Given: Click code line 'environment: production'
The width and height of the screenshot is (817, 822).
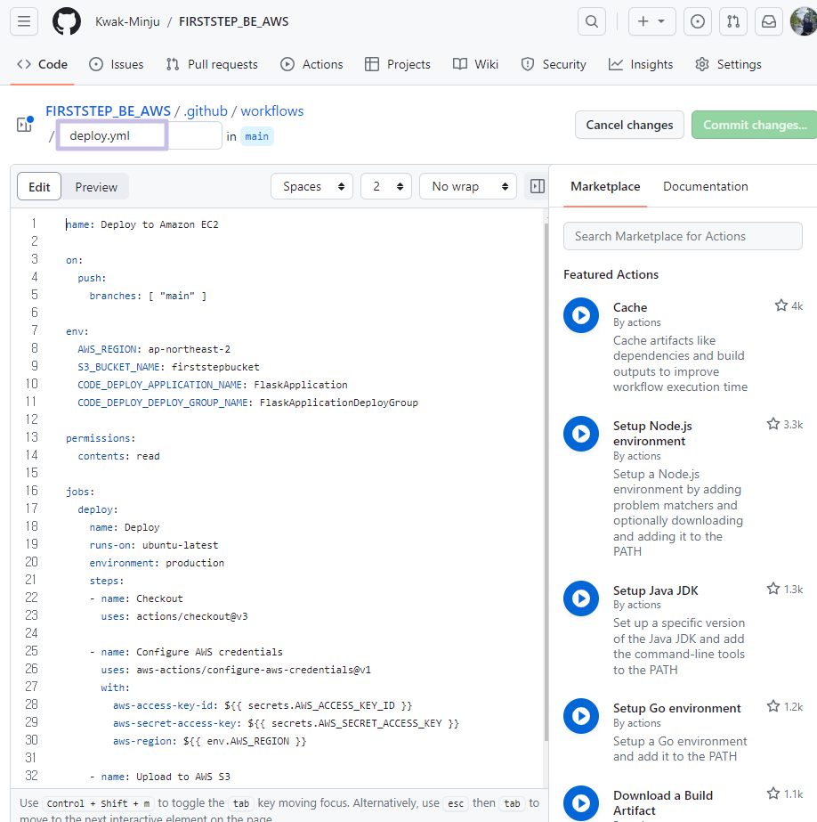Looking at the screenshot, I should click(157, 563).
